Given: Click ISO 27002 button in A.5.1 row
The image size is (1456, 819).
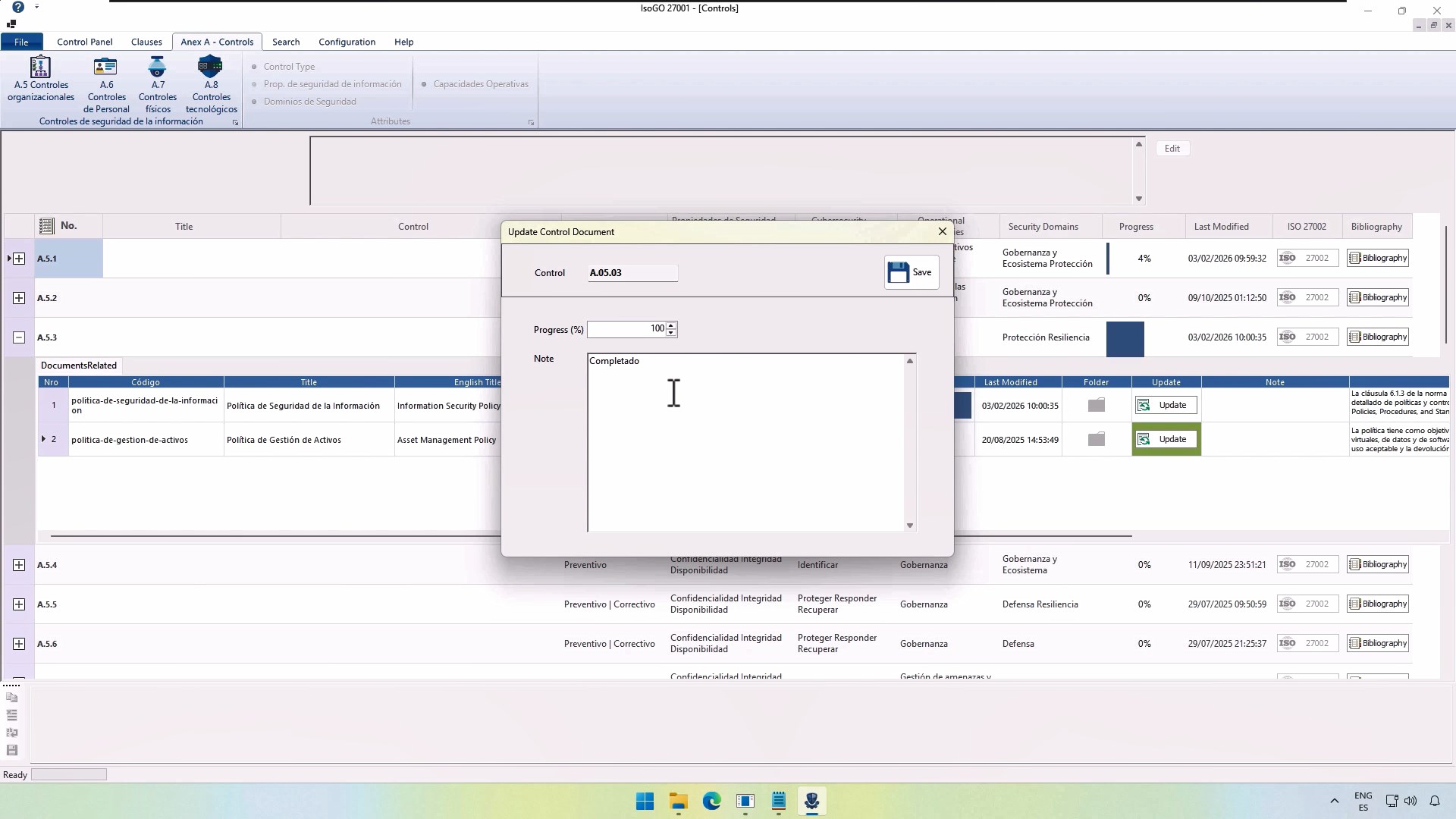Looking at the screenshot, I should pyautogui.click(x=1307, y=258).
